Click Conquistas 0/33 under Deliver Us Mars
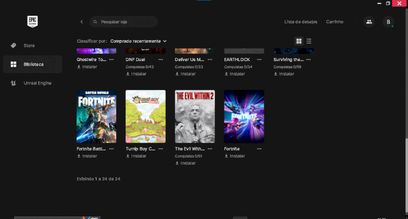This screenshot has height=219, width=408. pos(189,67)
